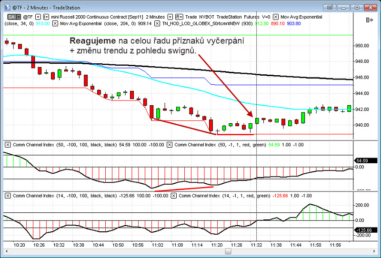Click the 909.14 EMA value

tap(145, 24)
